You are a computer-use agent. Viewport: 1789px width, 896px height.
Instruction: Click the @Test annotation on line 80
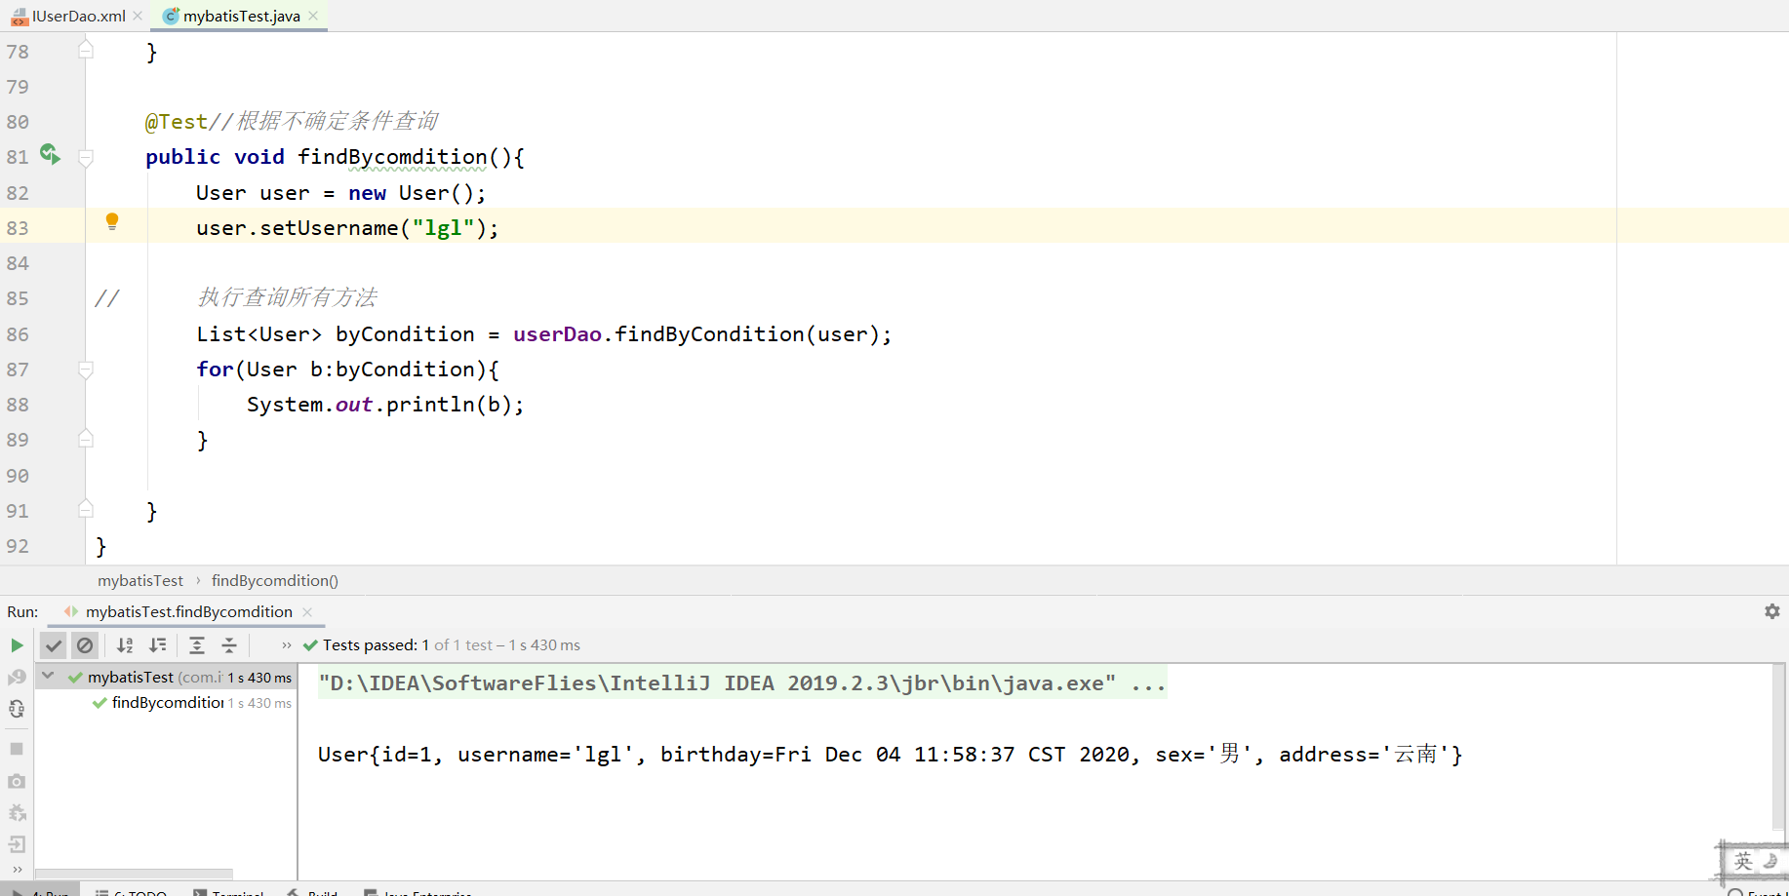pyautogui.click(x=177, y=122)
